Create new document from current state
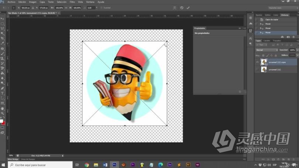The image size is (299, 168). (x=282, y=37)
